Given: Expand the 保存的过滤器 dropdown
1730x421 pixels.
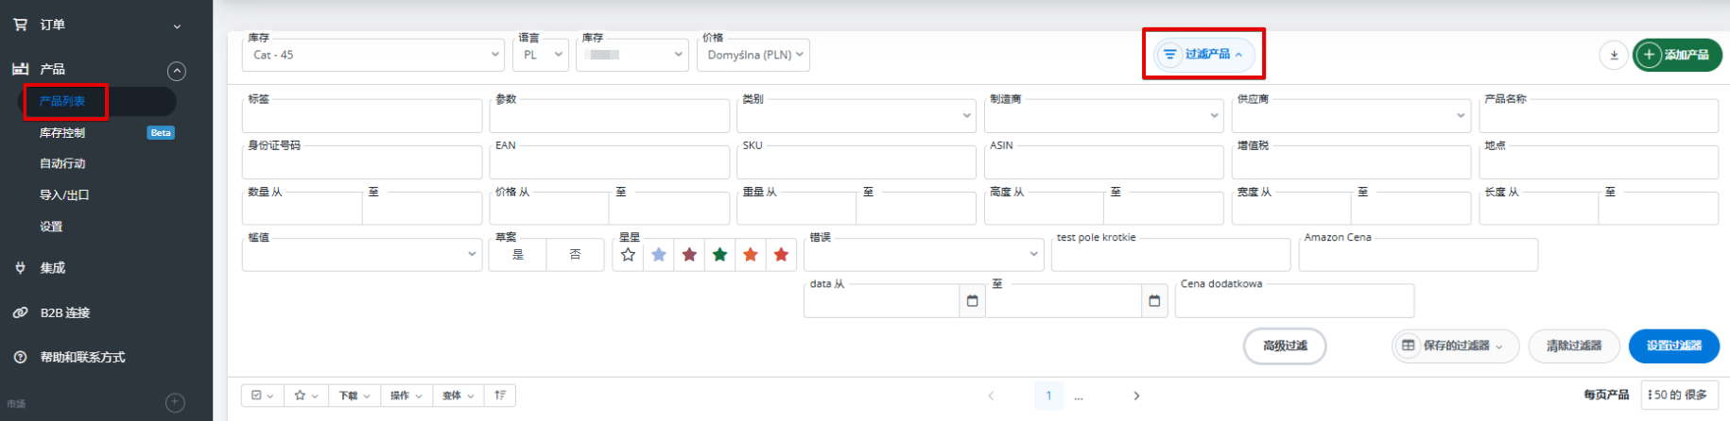Looking at the screenshot, I should pyautogui.click(x=1455, y=346).
